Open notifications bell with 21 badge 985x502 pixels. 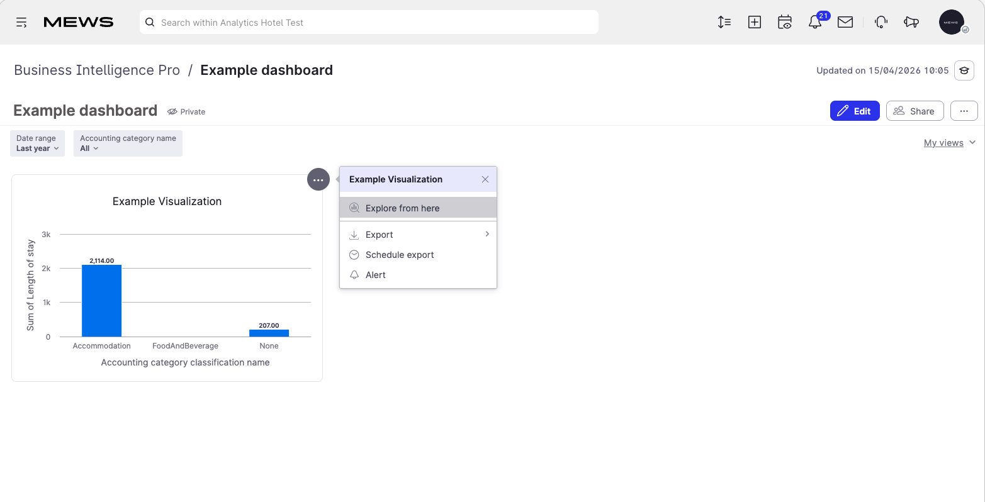click(815, 23)
